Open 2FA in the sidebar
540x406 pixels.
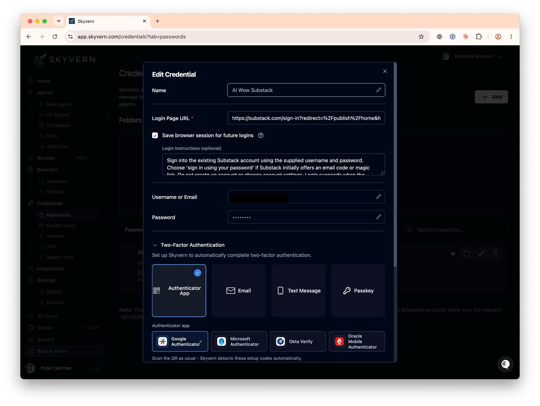[x=51, y=246]
